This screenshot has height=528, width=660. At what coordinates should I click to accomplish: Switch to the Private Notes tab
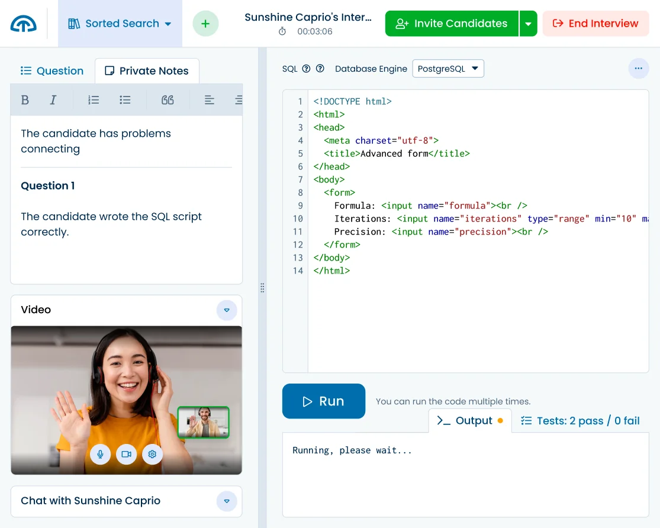coord(147,70)
